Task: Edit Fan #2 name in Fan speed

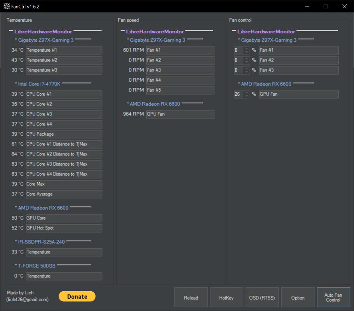Action: [x=180, y=60]
